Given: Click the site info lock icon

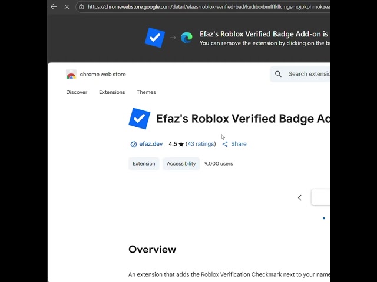Looking at the screenshot, I should tap(81, 6).
